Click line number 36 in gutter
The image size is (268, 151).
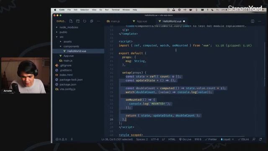(x=111, y=119)
